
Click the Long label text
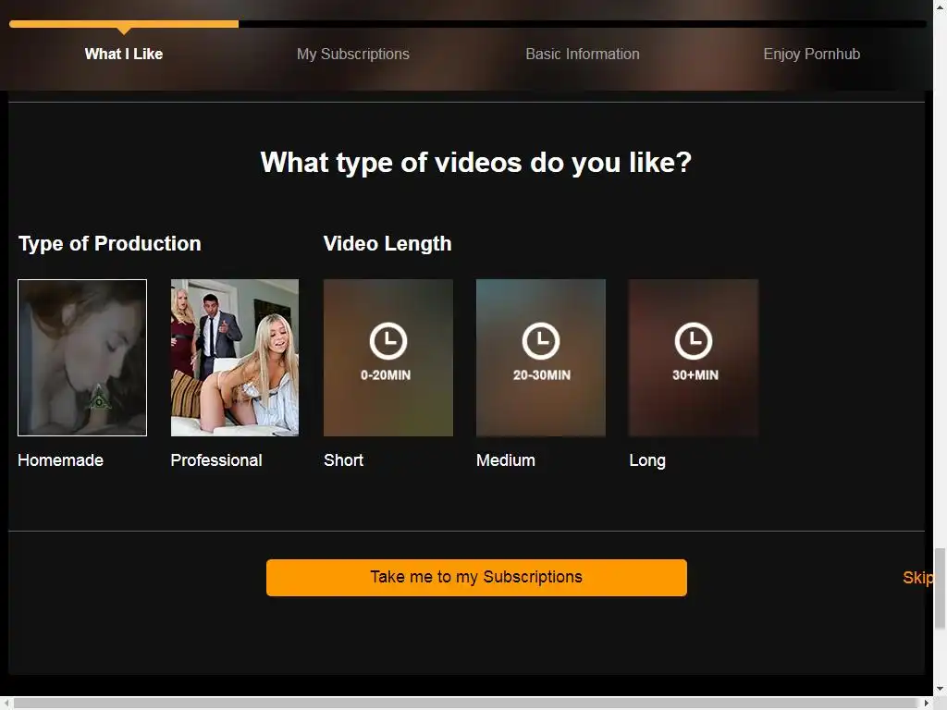[647, 460]
